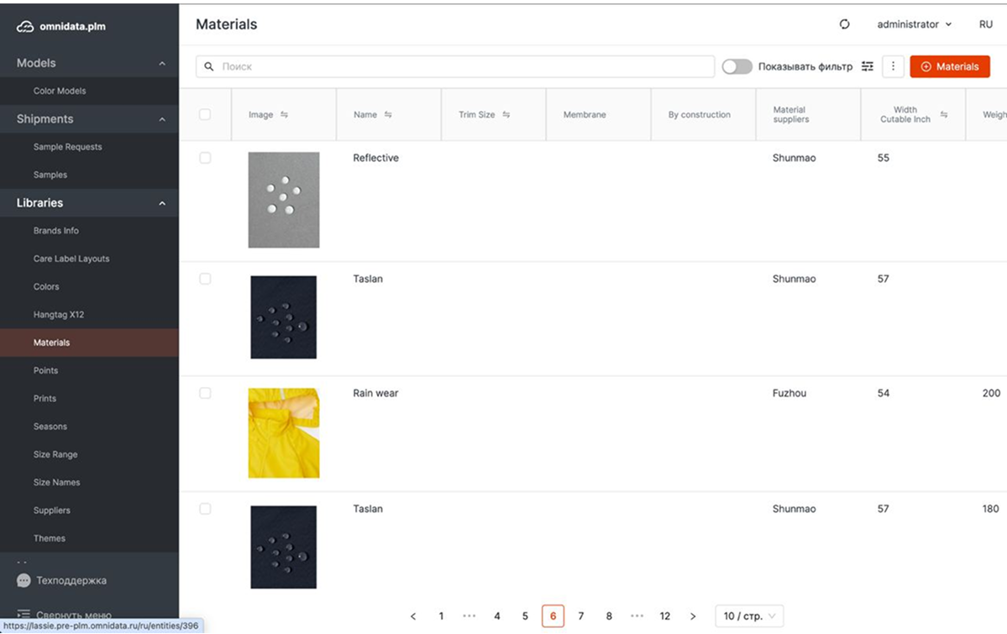Tick the Rain wear row checkbox
The height and width of the screenshot is (634, 1007).
205,393
